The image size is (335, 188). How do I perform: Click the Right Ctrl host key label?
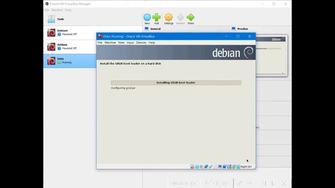pyautogui.click(x=246, y=167)
